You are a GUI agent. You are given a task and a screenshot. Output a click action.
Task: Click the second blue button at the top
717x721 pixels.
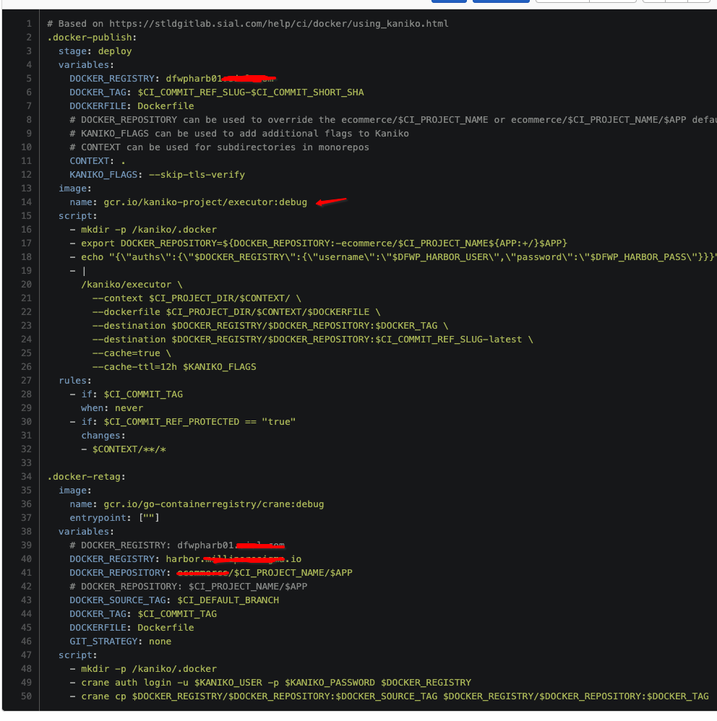pyautogui.click(x=501, y=2)
